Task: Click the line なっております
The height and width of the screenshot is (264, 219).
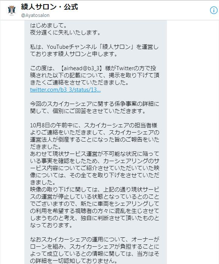Action: click(x=51, y=225)
